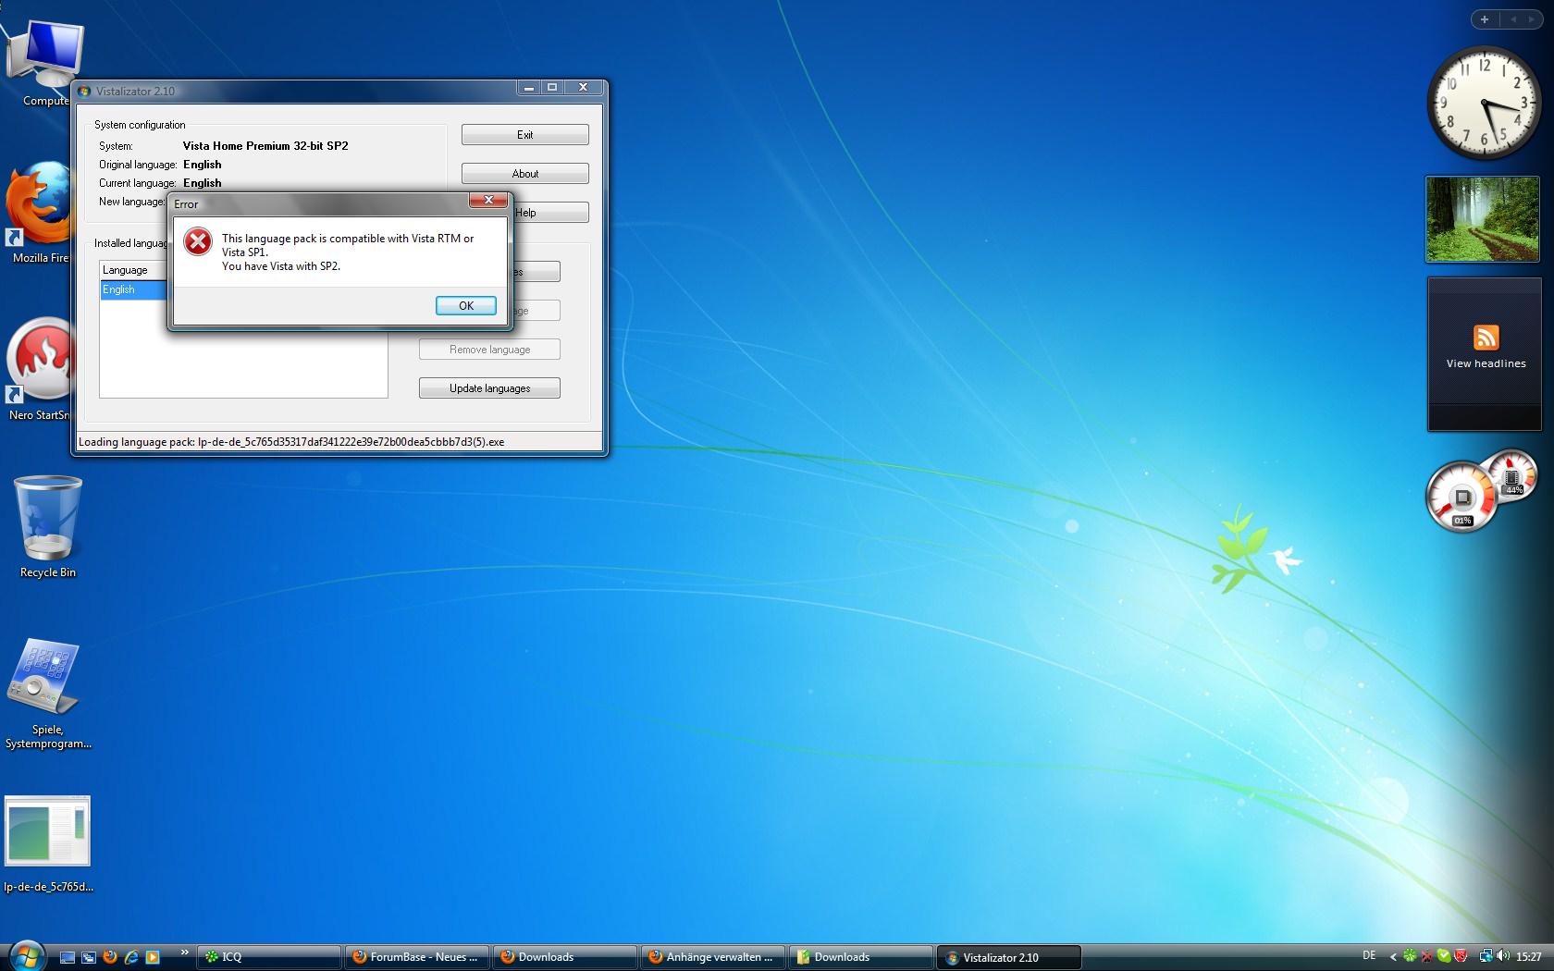Viewport: 1554px width, 971px height.
Task: Click sidebar next gadgets page arrow
Action: 1534,19
